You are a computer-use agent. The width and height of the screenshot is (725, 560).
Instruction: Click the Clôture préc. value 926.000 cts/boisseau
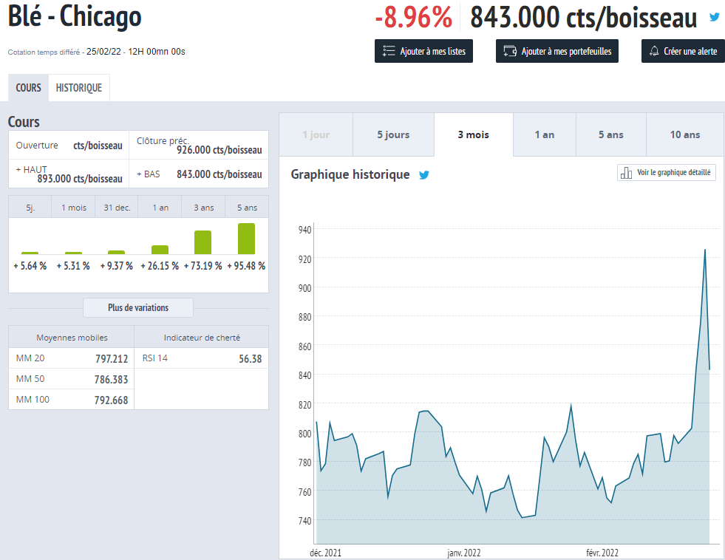219,150
